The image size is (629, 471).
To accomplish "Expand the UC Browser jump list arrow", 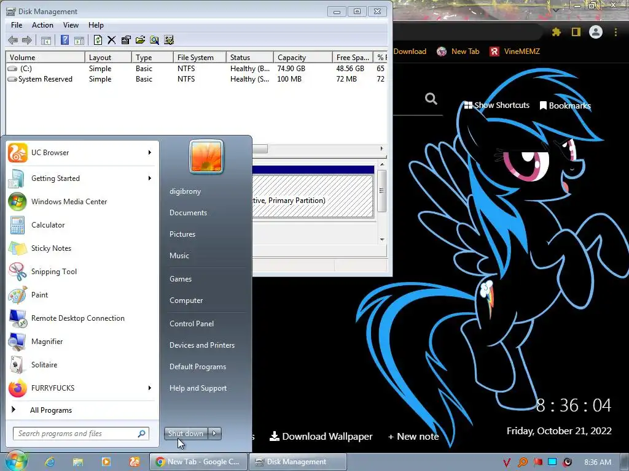I will (x=150, y=153).
